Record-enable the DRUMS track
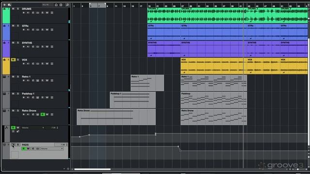The width and height of the screenshot is (310, 174). click(x=24, y=13)
